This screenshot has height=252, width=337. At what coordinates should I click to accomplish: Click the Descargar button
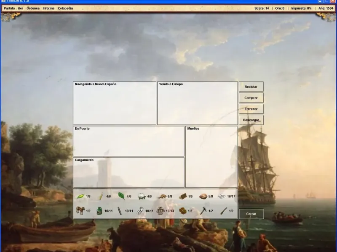pyautogui.click(x=251, y=120)
